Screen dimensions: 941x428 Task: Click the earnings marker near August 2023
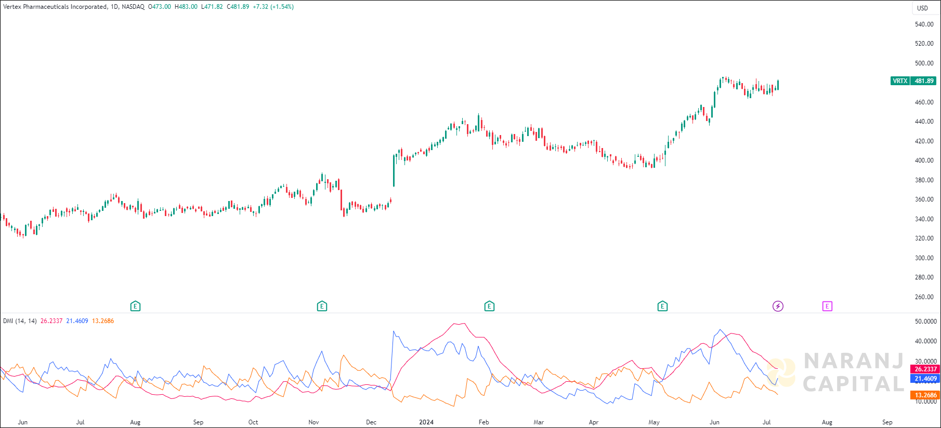pyautogui.click(x=135, y=306)
